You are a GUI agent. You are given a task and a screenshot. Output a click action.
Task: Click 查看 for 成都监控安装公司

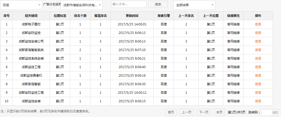[258, 41]
